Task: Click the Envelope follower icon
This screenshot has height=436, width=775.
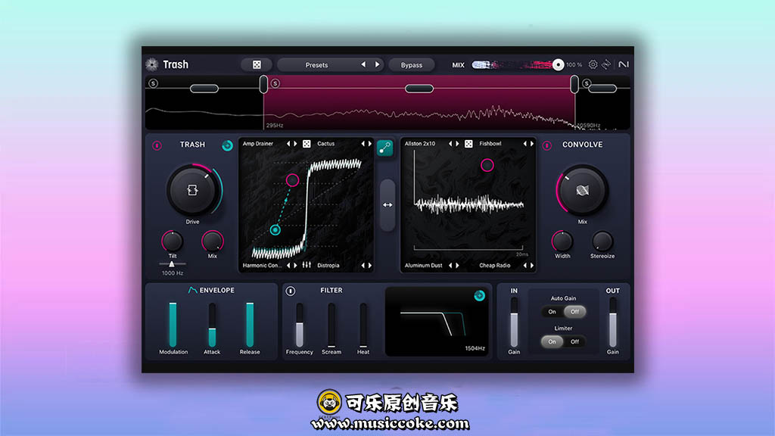Action: pos(192,290)
